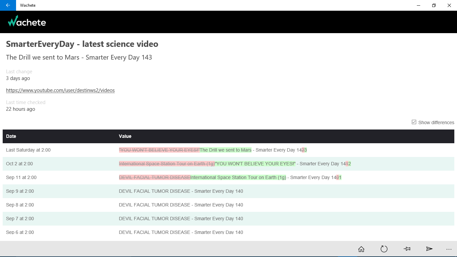The image size is (457, 257).
Task: Minimize the Wachete window
Action: click(419, 5)
